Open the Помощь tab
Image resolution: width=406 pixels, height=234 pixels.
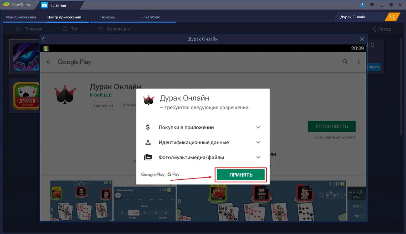point(108,17)
